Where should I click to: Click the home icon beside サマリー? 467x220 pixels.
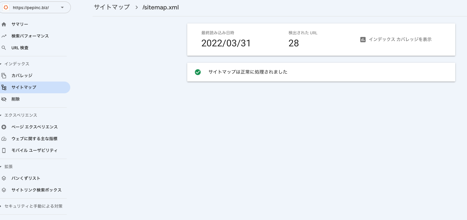click(x=4, y=24)
